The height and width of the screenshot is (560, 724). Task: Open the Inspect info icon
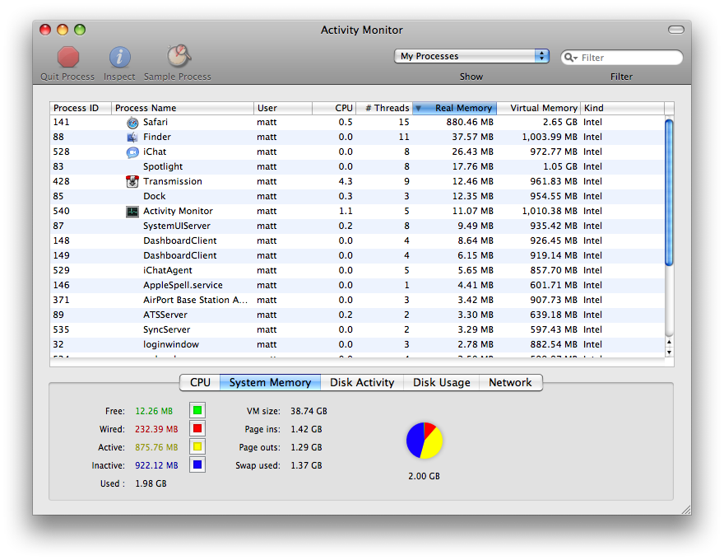click(119, 58)
